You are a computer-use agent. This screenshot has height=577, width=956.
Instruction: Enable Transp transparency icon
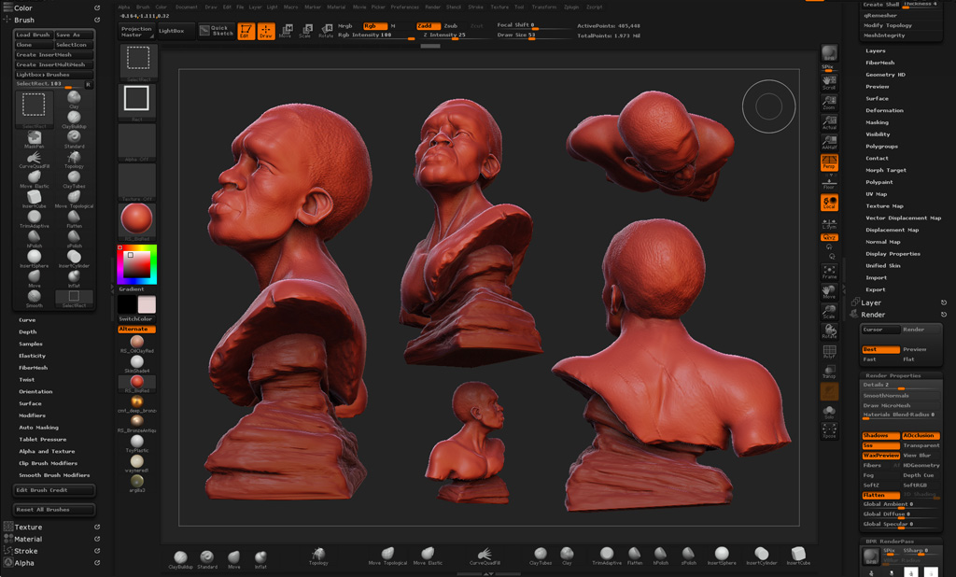[829, 372]
